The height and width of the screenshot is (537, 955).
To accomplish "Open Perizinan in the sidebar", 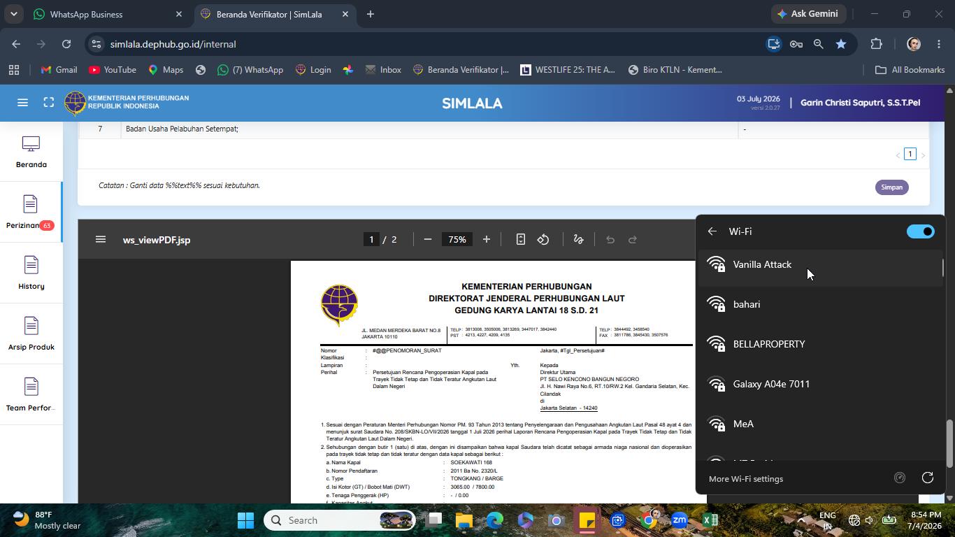I will click(x=31, y=213).
